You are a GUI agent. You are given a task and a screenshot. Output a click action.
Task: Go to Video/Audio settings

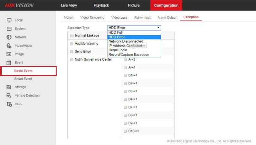pos(24,46)
